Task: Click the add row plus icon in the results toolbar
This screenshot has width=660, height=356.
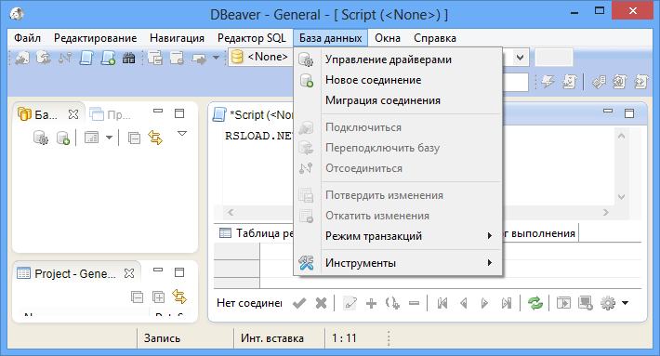Action: click(x=371, y=303)
